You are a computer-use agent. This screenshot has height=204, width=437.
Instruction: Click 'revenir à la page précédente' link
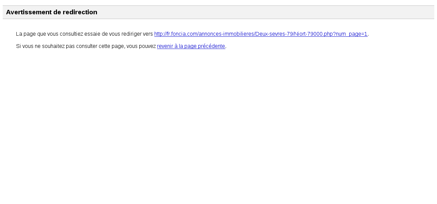point(191,46)
